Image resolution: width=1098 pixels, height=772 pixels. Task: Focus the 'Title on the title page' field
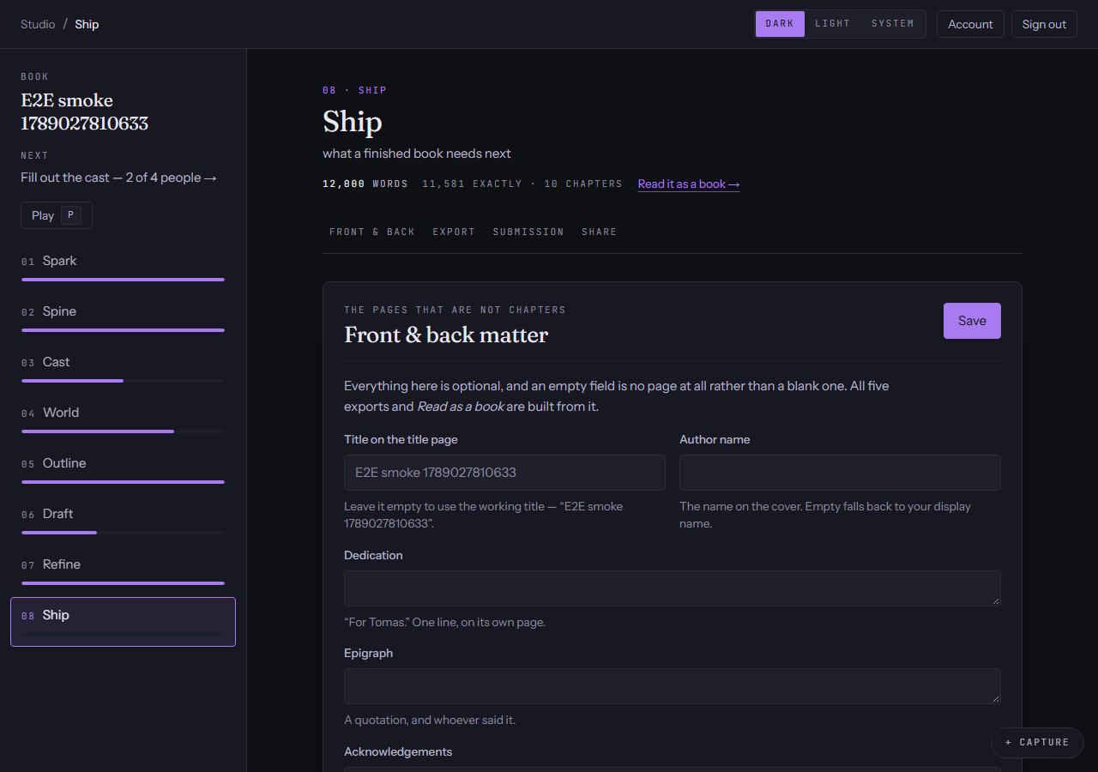pos(504,473)
